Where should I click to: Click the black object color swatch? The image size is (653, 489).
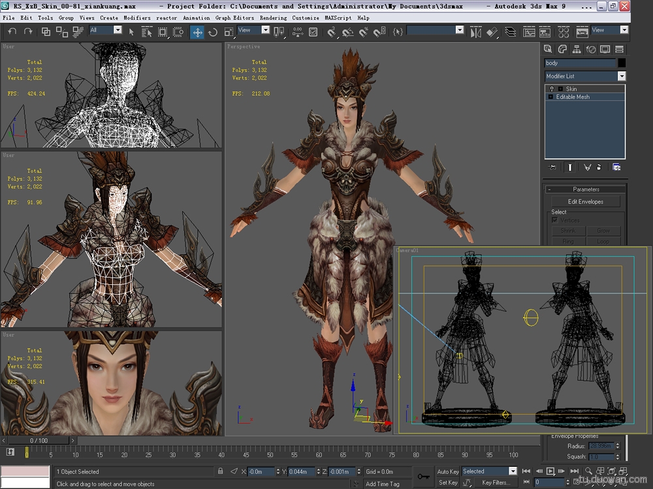[x=622, y=63]
